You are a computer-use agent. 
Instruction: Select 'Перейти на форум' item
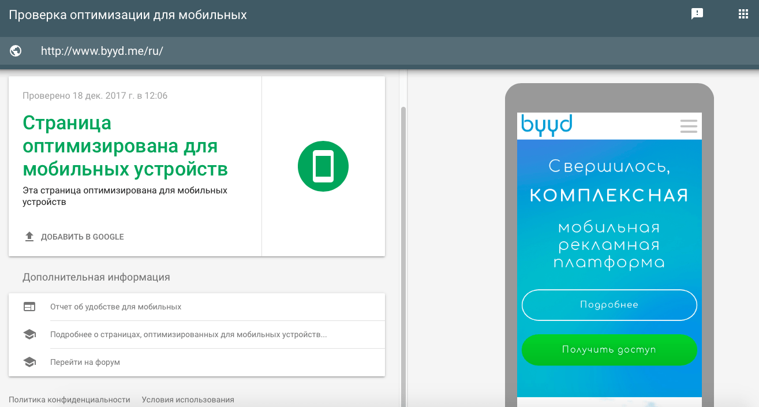(x=85, y=362)
